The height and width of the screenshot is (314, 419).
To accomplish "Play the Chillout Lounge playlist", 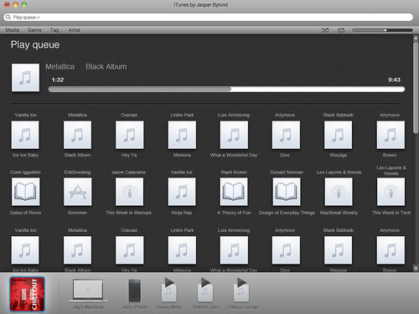I will coord(242,293).
